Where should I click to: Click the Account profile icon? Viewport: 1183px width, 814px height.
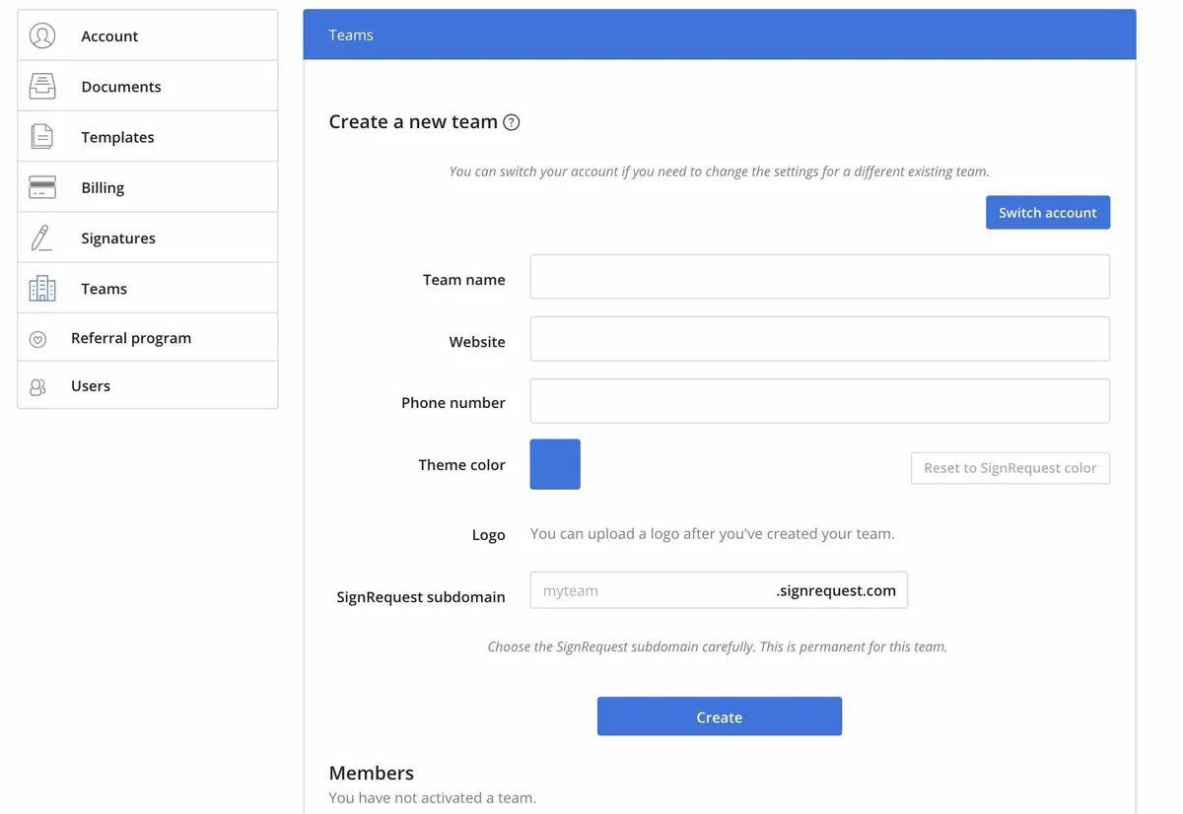click(x=42, y=35)
